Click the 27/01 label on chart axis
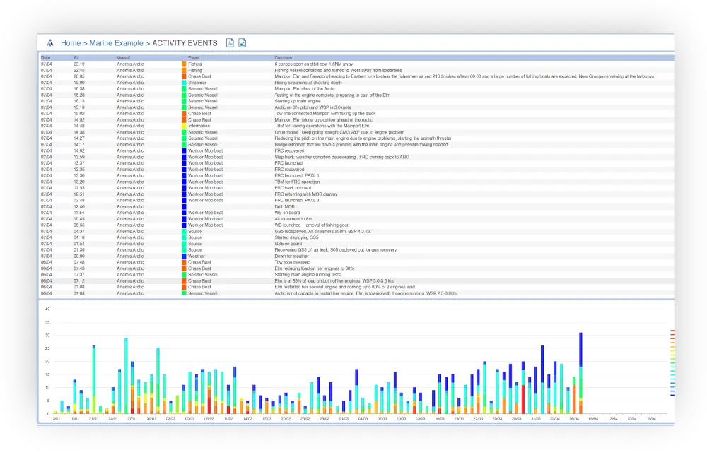Image resolution: width=707 pixels, height=455 pixels. (132, 418)
